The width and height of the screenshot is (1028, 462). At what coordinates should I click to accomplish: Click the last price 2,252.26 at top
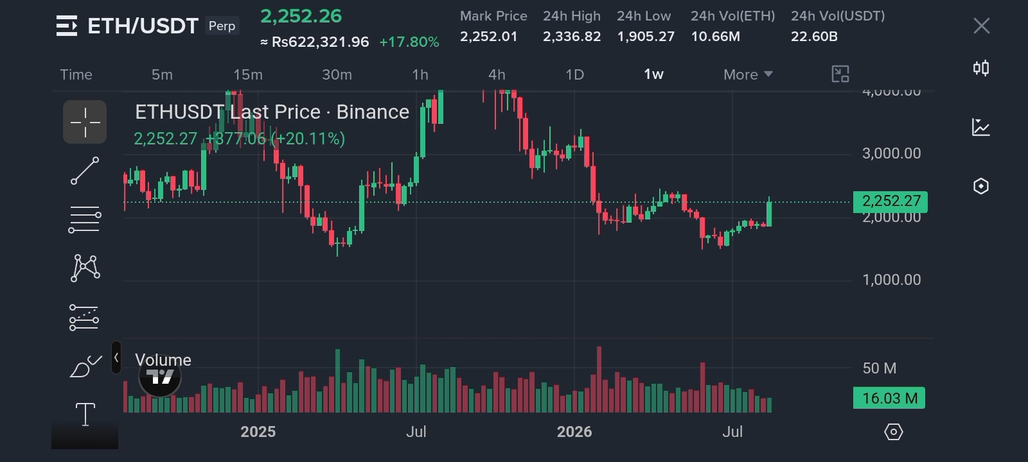pyautogui.click(x=301, y=16)
